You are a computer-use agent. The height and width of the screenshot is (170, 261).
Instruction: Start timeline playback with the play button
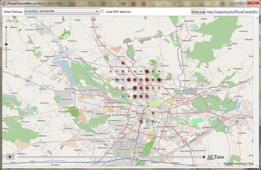10,157
